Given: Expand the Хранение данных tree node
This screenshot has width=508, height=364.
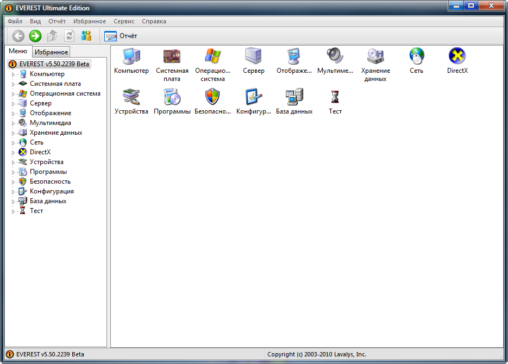Looking at the screenshot, I should click(13, 133).
